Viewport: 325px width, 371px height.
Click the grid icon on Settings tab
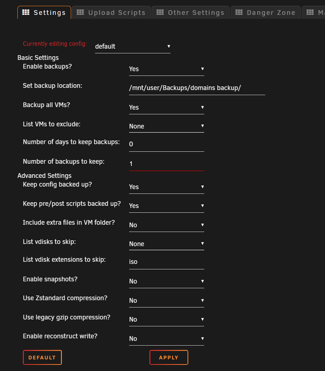pyautogui.click(x=26, y=12)
